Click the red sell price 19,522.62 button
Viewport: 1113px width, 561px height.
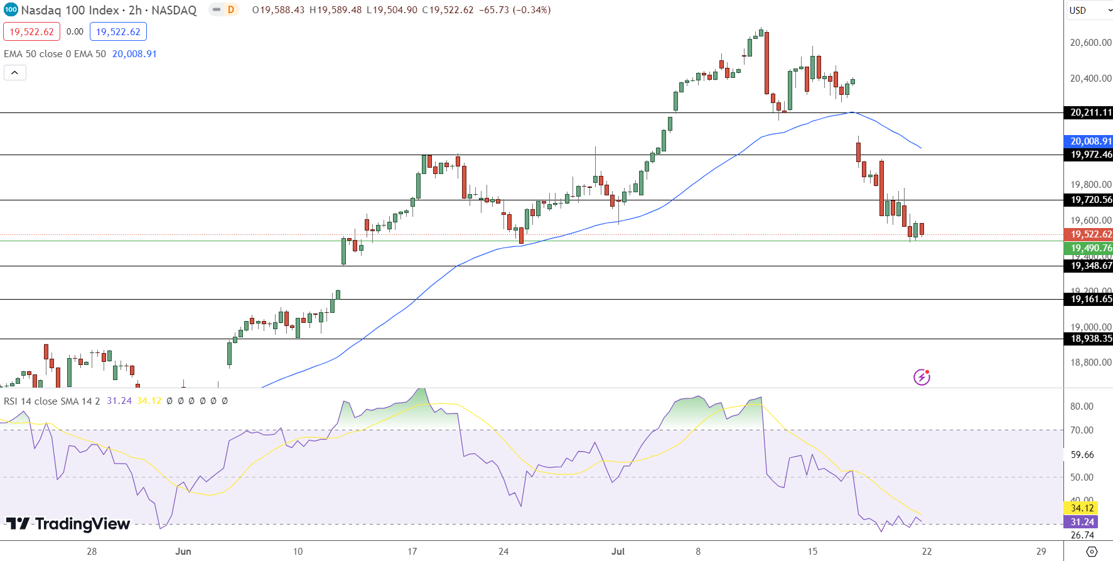31,31
